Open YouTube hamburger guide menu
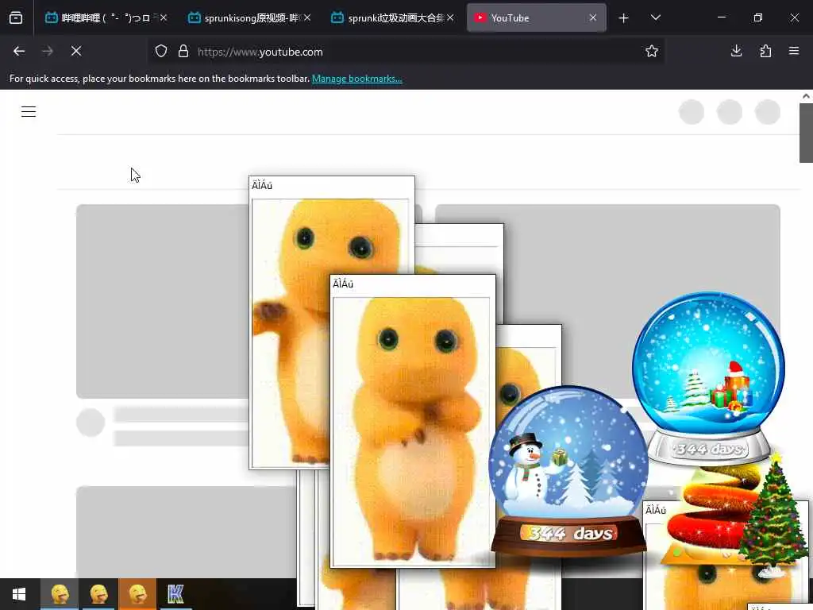The height and width of the screenshot is (610, 813). (x=29, y=111)
